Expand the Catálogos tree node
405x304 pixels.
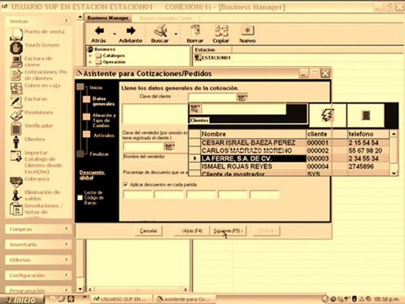[x=90, y=56]
